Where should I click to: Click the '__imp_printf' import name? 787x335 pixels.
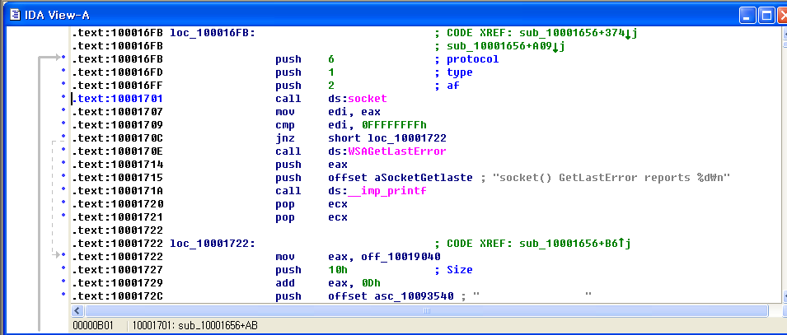tap(387, 191)
